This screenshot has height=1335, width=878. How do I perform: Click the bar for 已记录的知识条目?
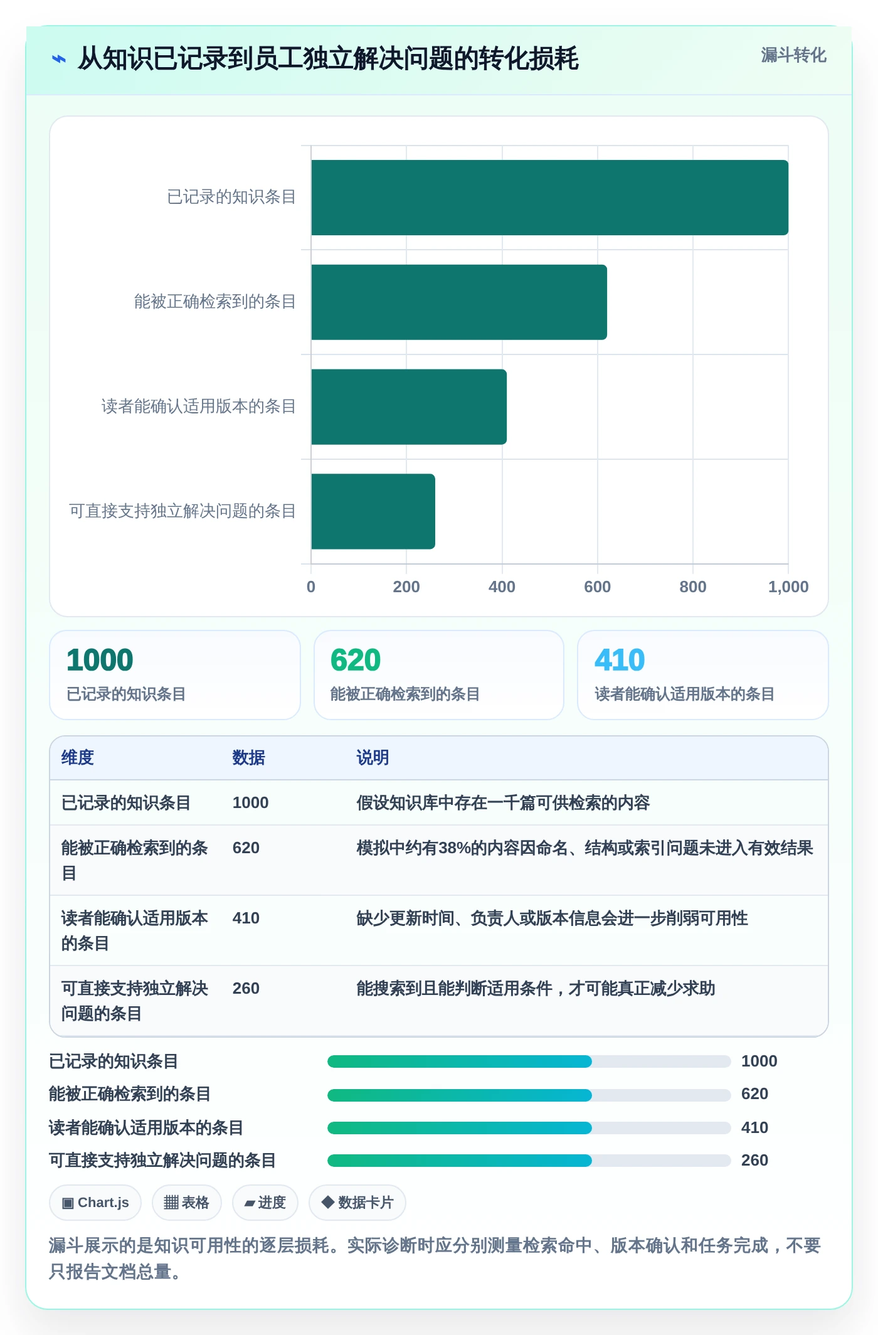coord(549,198)
